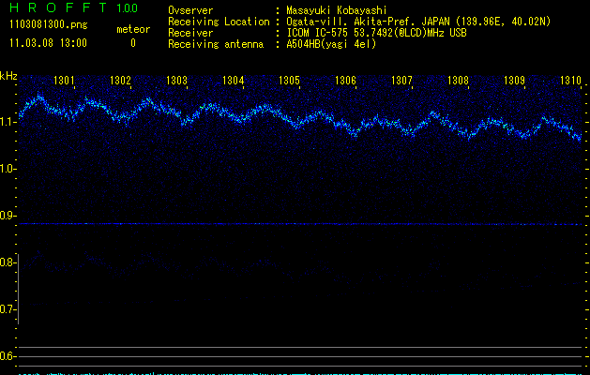The image size is (590, 375).
Task: Click the kHz axis unit label
Action: (x=8, y=76)
